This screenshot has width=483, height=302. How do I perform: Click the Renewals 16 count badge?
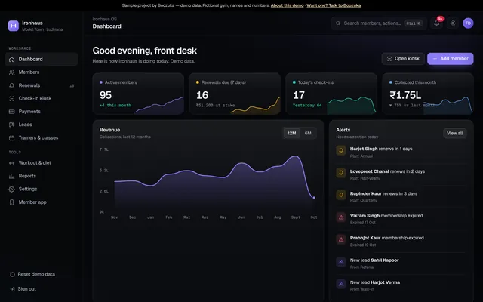click(72, 85)
